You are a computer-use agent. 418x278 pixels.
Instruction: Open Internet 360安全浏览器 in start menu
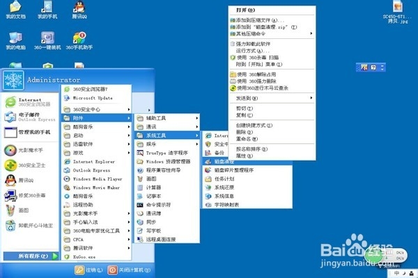30,102
